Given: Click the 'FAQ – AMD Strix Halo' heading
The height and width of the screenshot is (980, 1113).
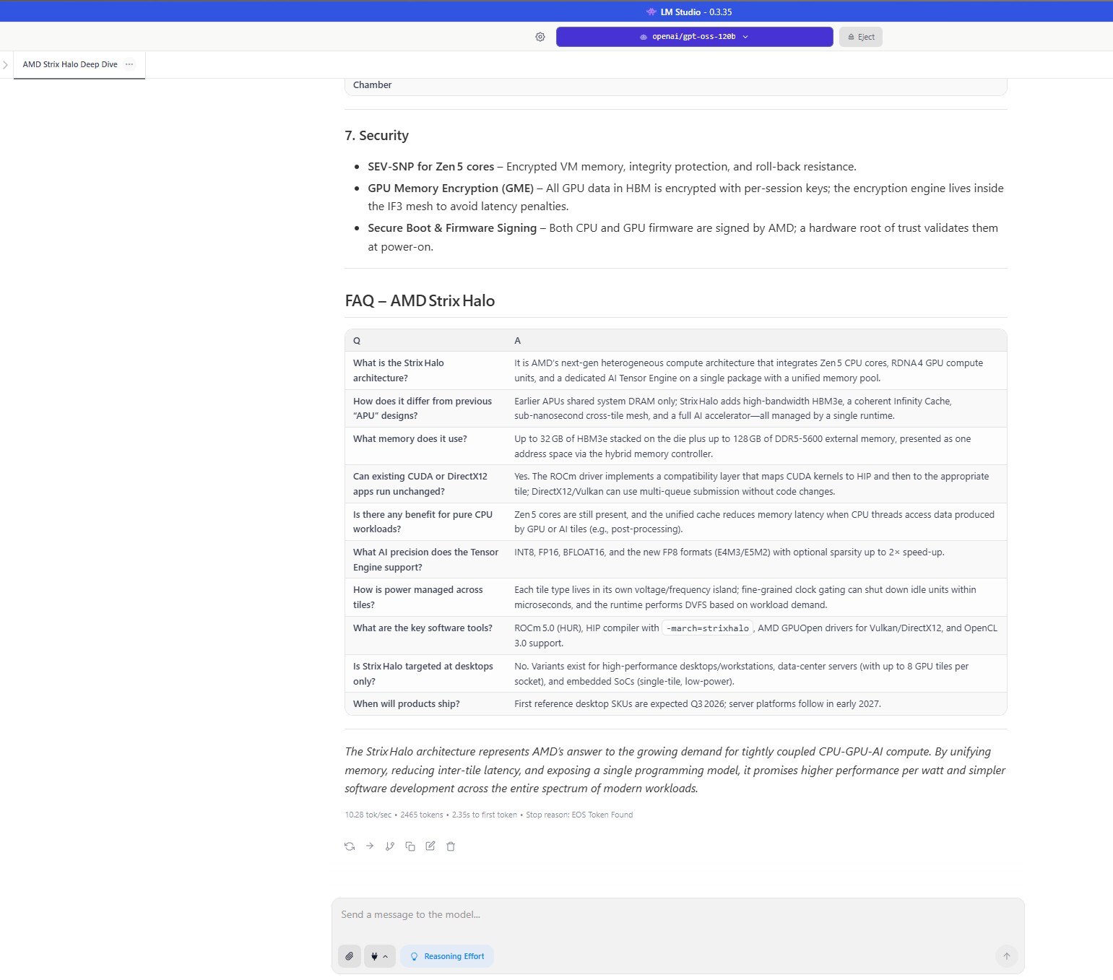Looking at the screenshot, I should click(420, 301).
